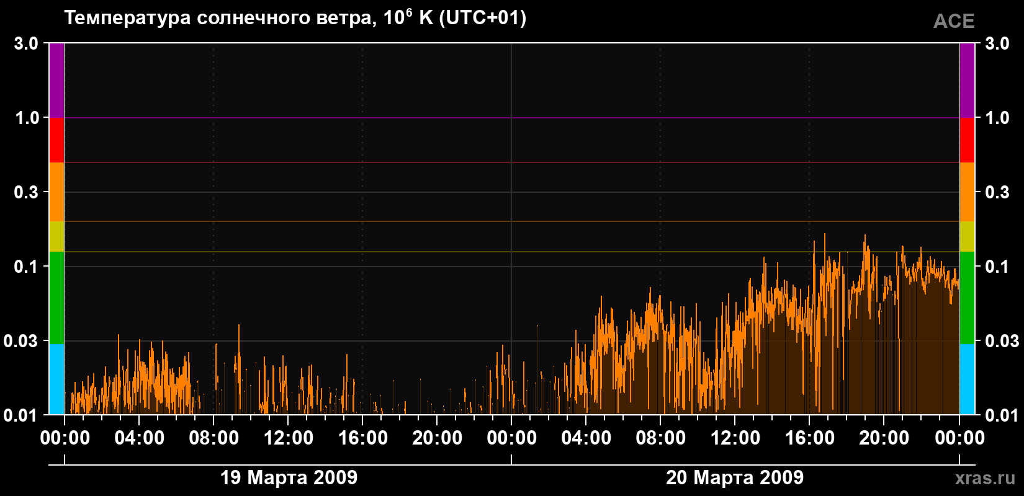Image resolution: width=1024 pixels, height=496 pixels.
Task: Pick the "0.03" value on the right axis
Action: point(1002,341)
